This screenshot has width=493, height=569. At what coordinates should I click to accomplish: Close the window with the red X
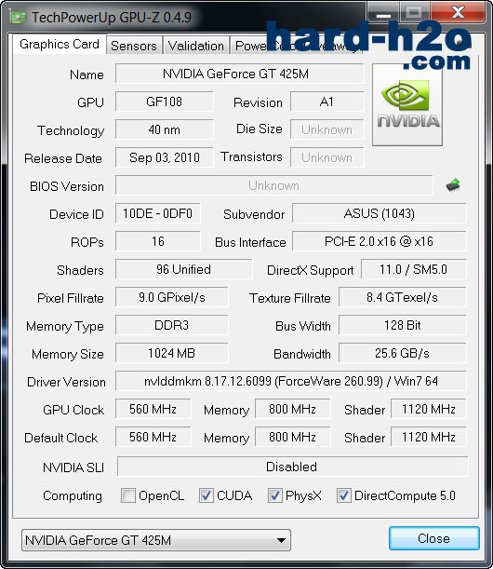(459, 13)
